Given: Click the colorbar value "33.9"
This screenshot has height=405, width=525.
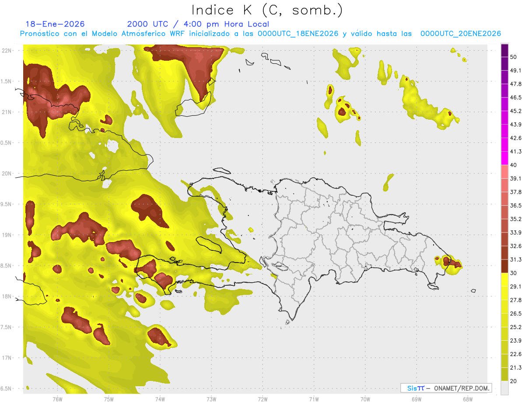Looking at the screenshot, I should pos(516,232).
